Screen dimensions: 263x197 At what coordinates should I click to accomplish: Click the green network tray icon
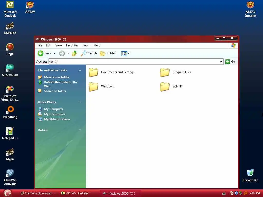241,193
